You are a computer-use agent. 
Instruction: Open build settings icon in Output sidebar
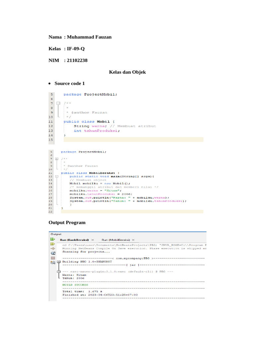point(52,262)
